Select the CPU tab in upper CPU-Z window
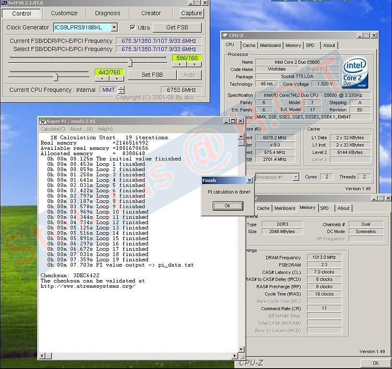 tap(230, 45)
